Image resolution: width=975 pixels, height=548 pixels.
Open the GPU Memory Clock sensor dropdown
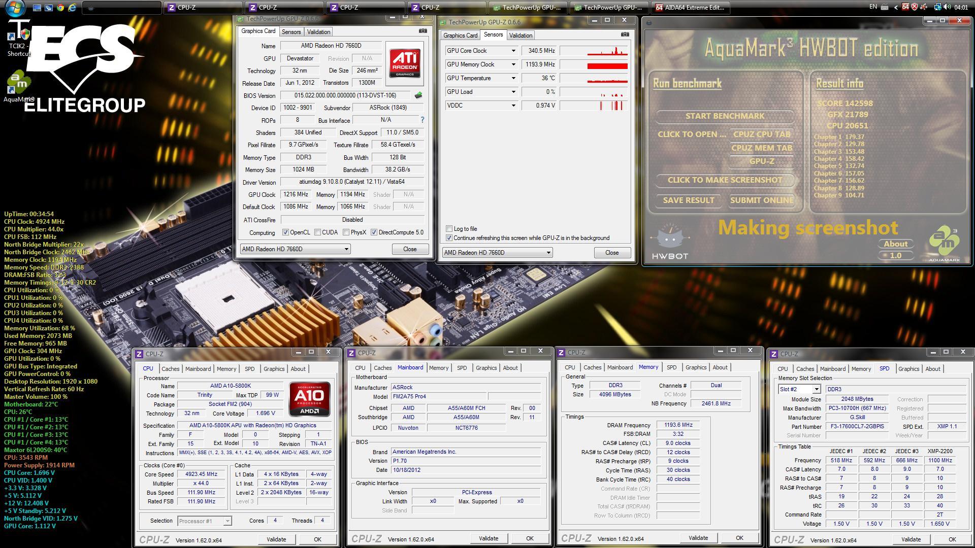click(513, 64)
